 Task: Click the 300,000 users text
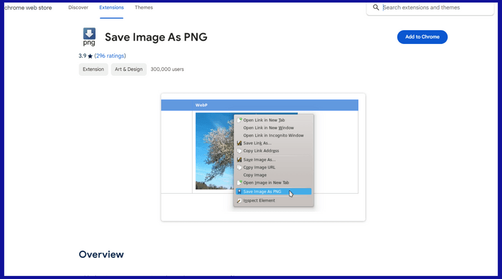click(x=167, y=69)
